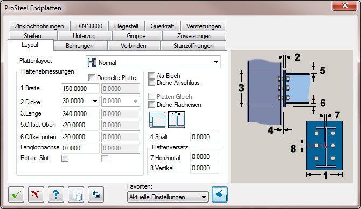Screen dimensions: 361x209
Task: Click the red X cancel icon
Action: (x=36, y=194)
